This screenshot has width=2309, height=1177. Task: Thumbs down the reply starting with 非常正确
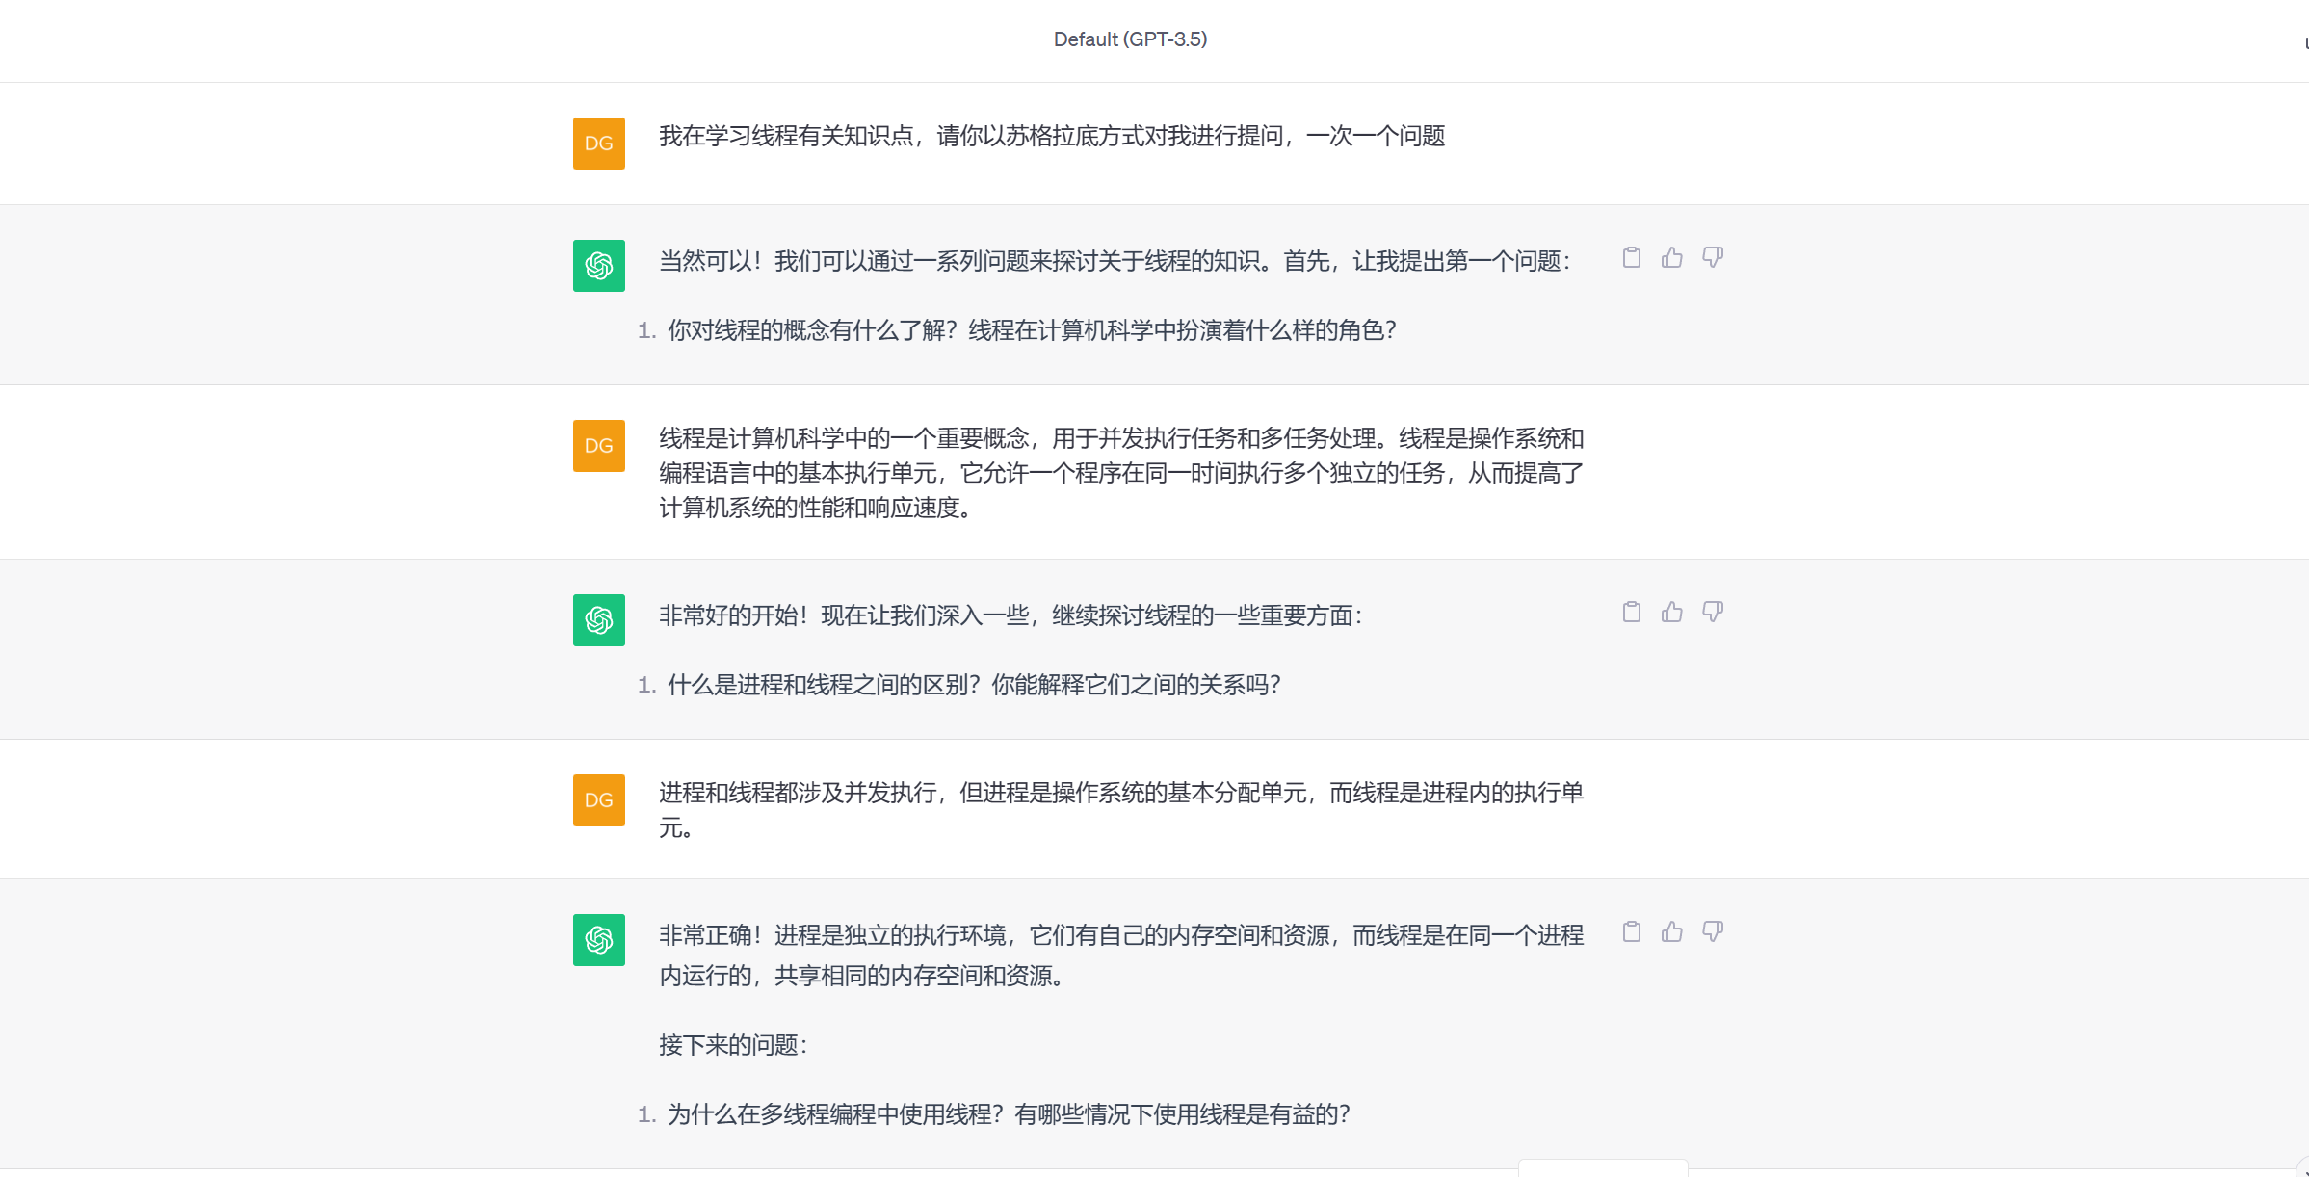click(x=1712, y=931)
